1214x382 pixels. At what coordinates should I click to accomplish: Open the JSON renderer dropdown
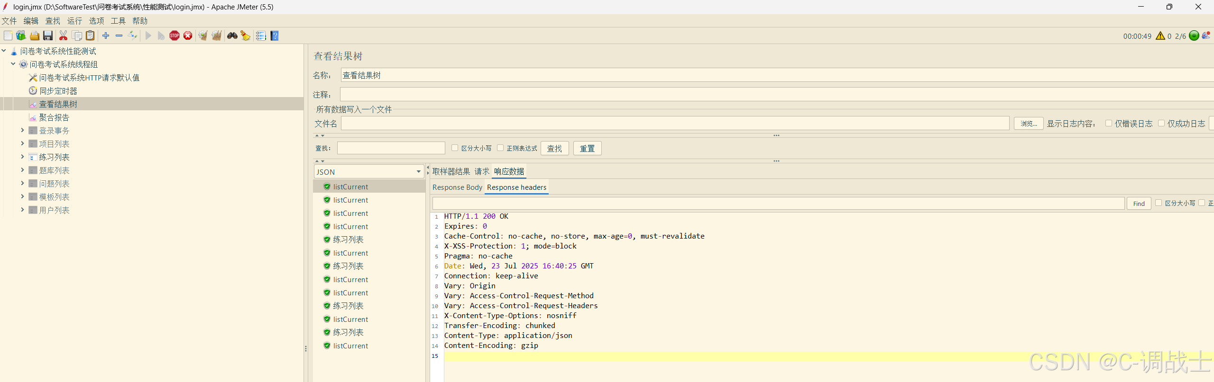pyautogui.click(x=368, y=172)
